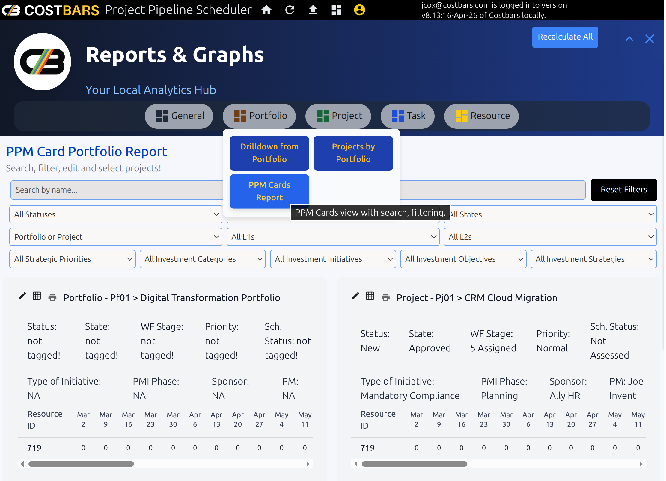This screenshot has height=481, width=666.
Task: Close the Reports & Graphs panel
Action: tap(650, 39)
